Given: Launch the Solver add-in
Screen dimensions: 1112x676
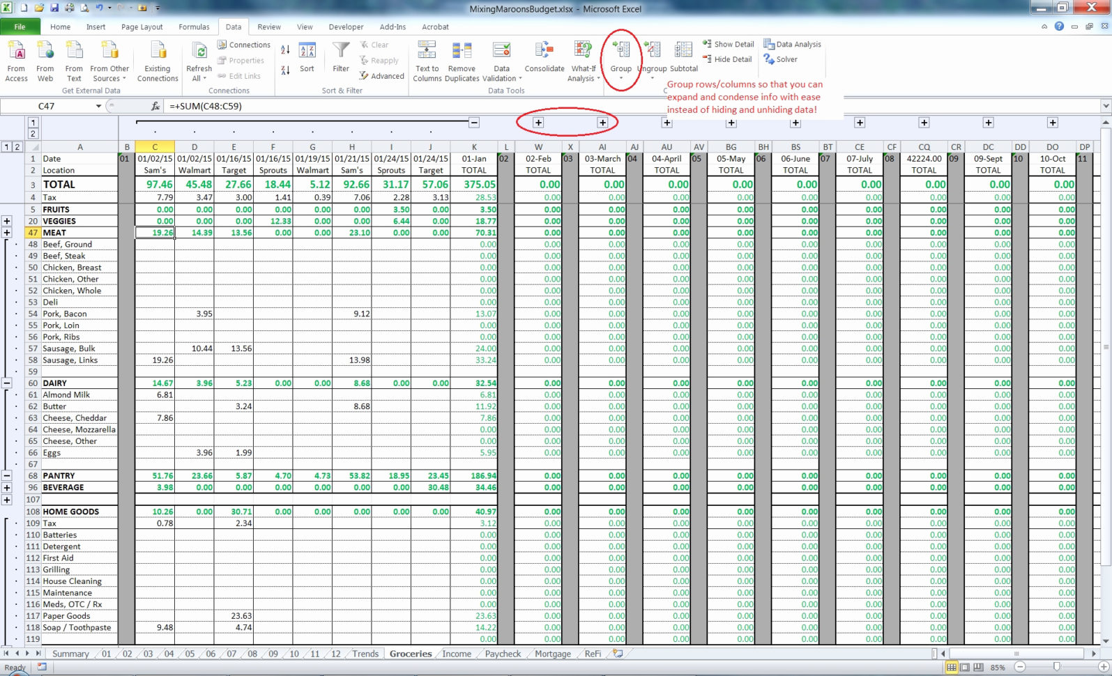Looking at the screenshot, I should pyautogui.click(x=781, y=59).
